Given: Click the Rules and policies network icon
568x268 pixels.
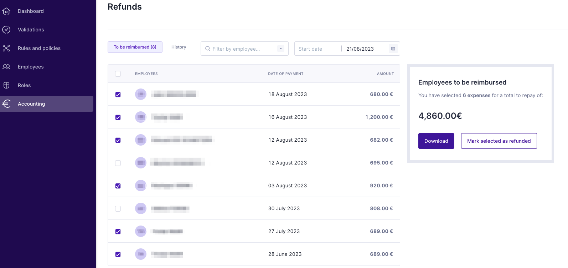Looking at the screenshot, I should (6, 48).
